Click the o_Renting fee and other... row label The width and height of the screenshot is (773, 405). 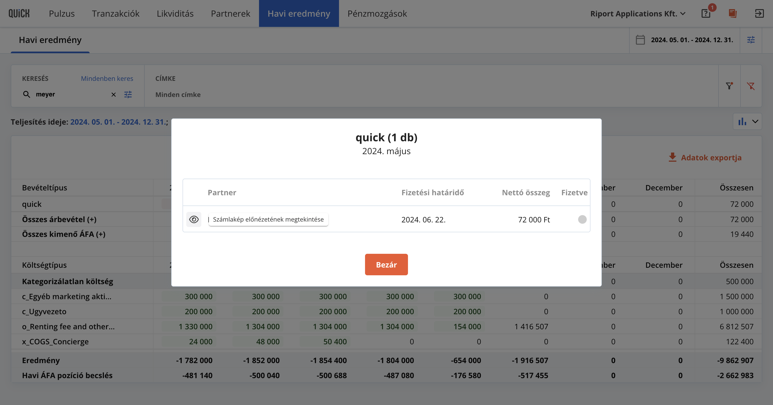coord(68,326)
